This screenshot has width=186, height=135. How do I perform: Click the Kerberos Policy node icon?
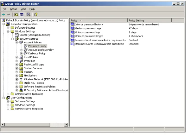coord(25,53)
